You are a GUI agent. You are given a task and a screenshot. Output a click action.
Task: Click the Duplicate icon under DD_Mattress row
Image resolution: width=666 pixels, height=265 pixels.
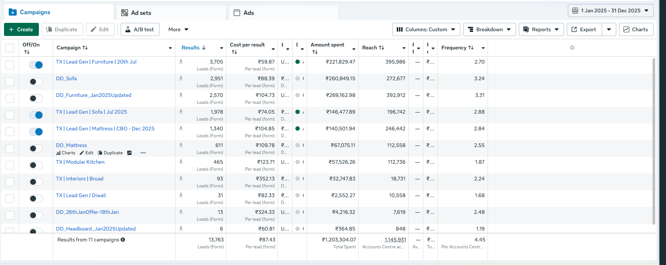click(100, 153)
